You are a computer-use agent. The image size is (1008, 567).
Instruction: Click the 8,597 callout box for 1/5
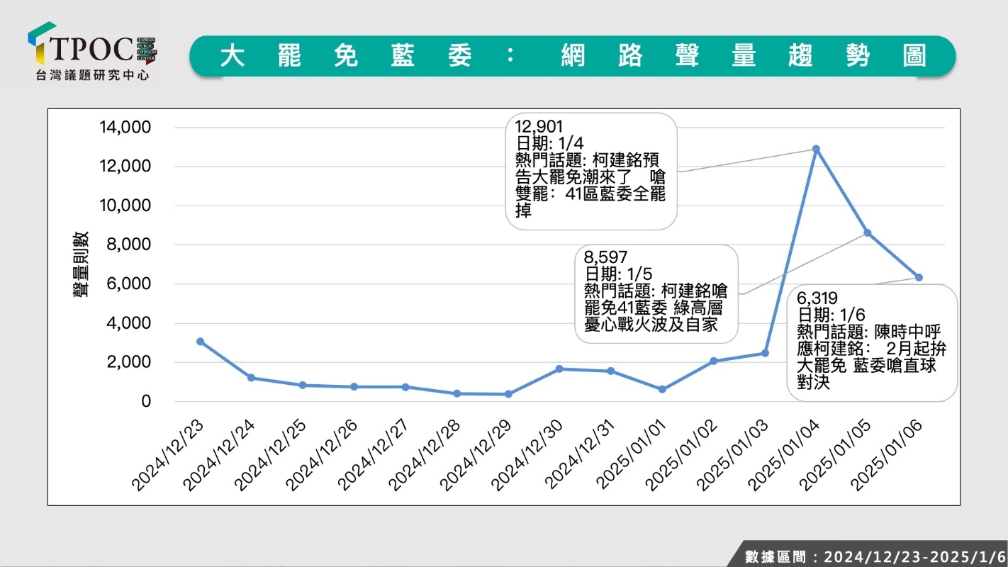coord(656,294)
